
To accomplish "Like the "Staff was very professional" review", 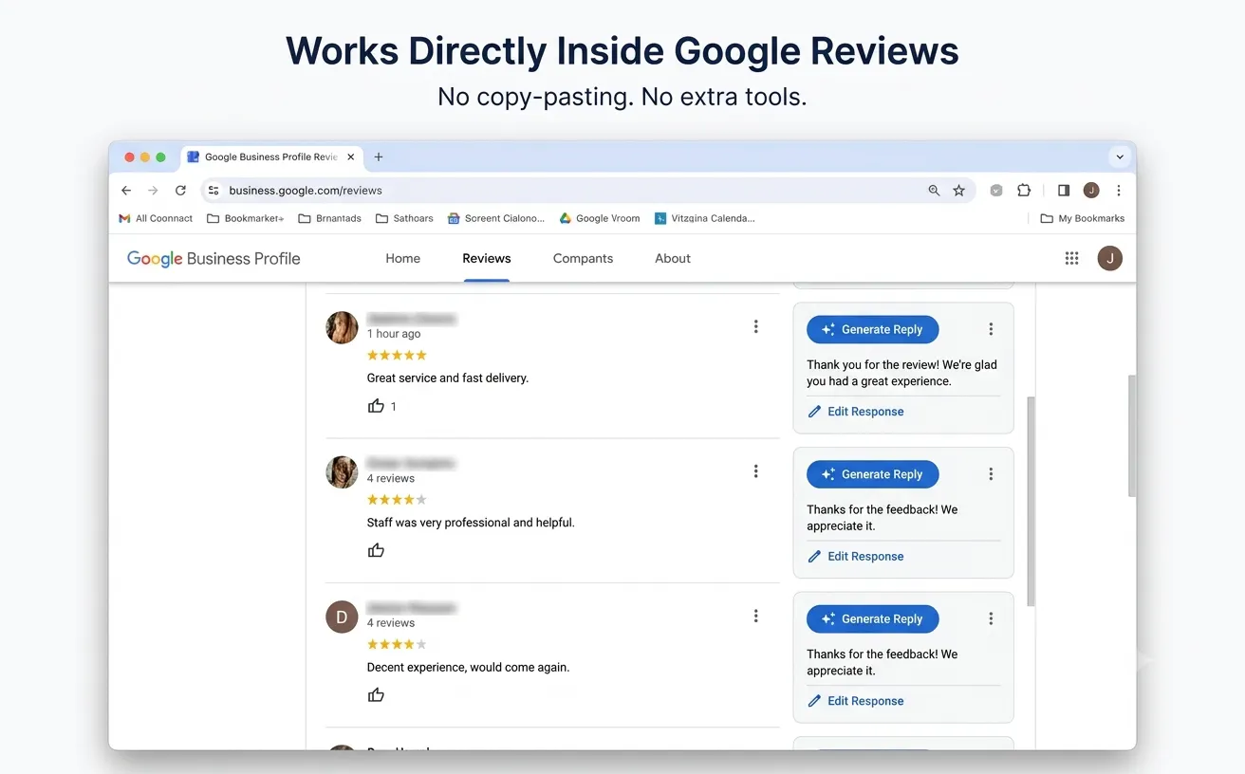I will tap(376, 550).
